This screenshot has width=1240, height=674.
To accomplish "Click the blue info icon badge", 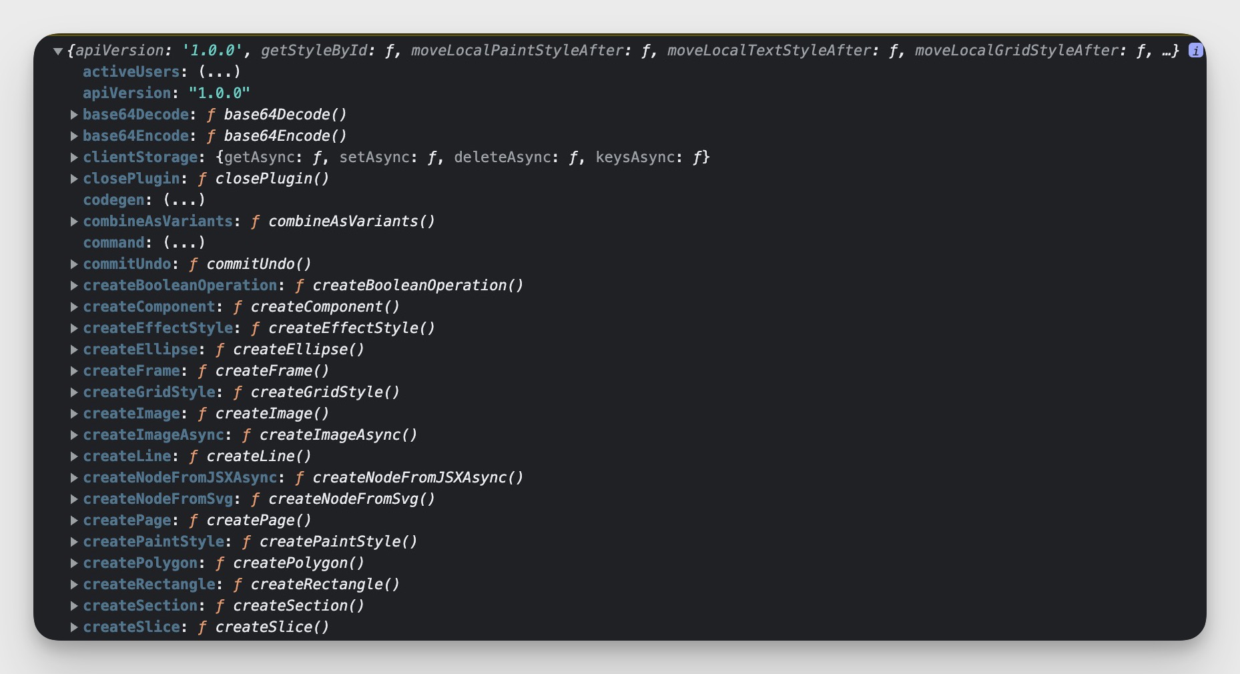I will coord(1195,50).
